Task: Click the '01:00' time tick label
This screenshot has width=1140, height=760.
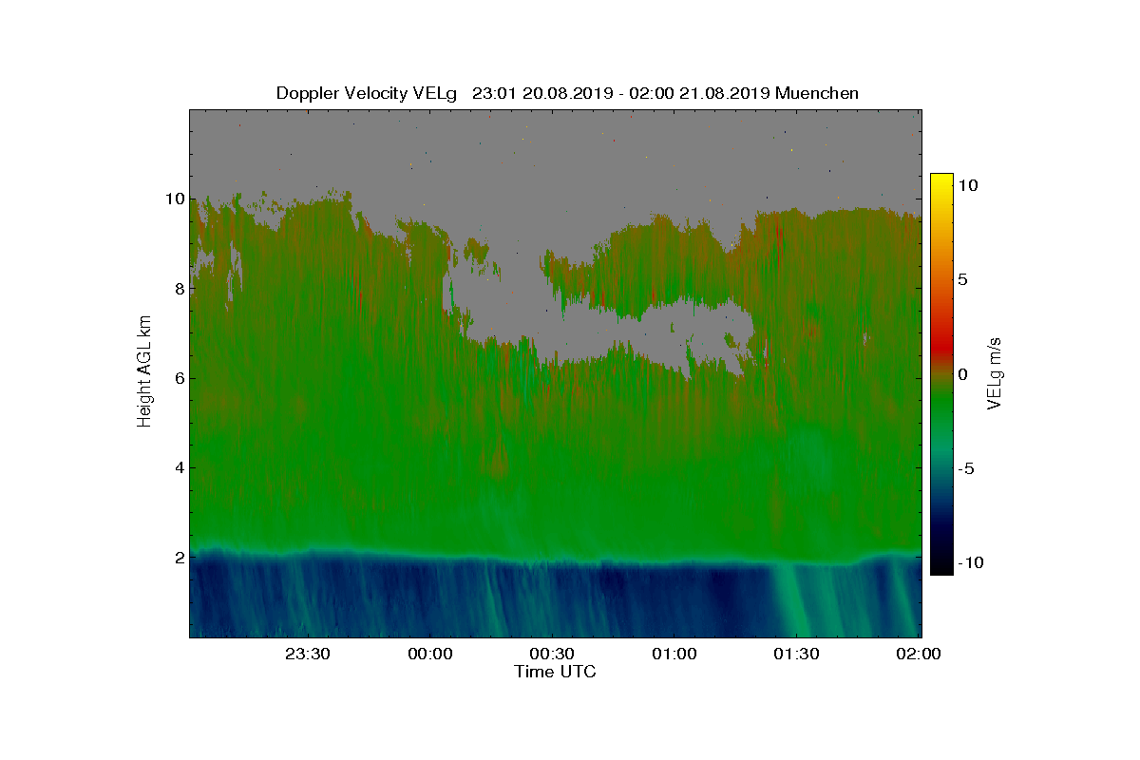Action: pos(674,654)
